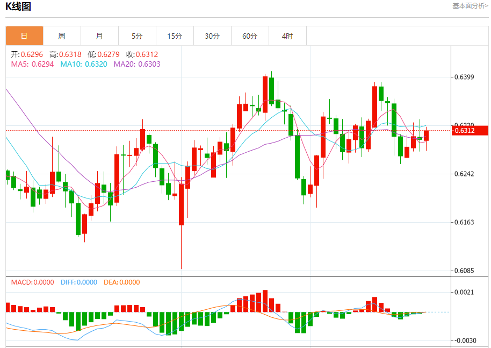Click the MACD:0.0000 label
491x348 pixels.
coord(33,282)
